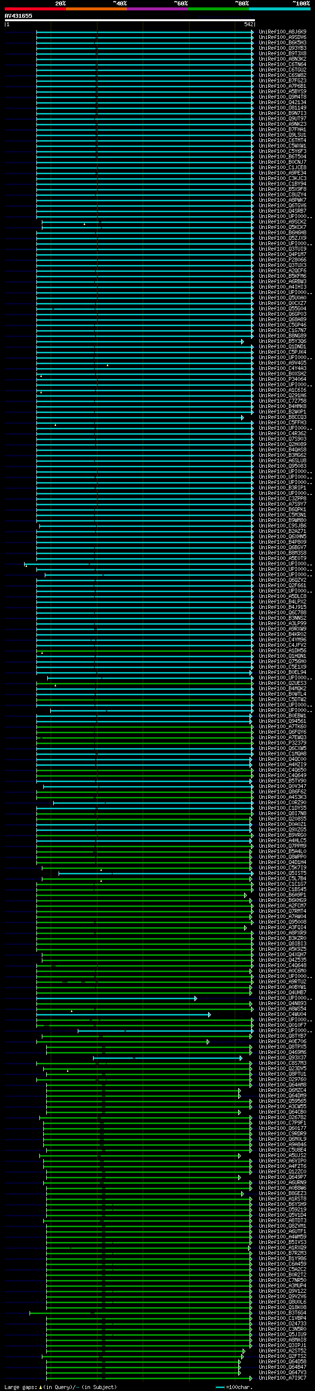Click the query label AV431655
Viewport: 315px width, 1391px height.
click(18, 16)
